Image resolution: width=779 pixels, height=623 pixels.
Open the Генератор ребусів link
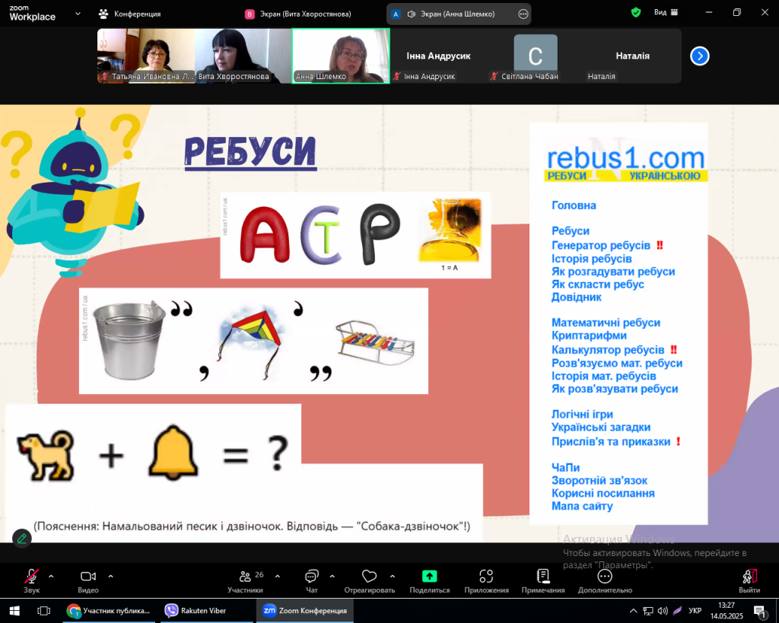(x=601, y=246)
